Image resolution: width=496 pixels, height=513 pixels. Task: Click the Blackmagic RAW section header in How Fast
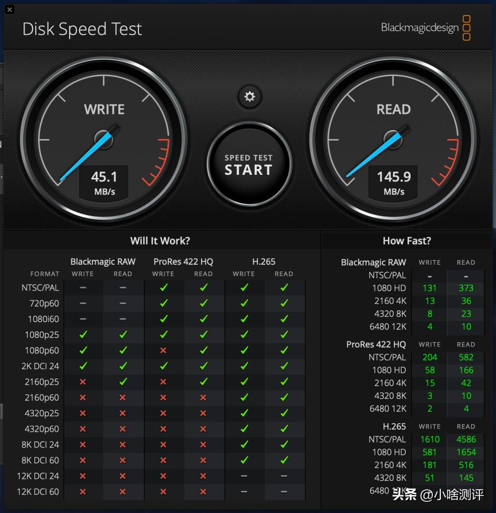point(374,263)
